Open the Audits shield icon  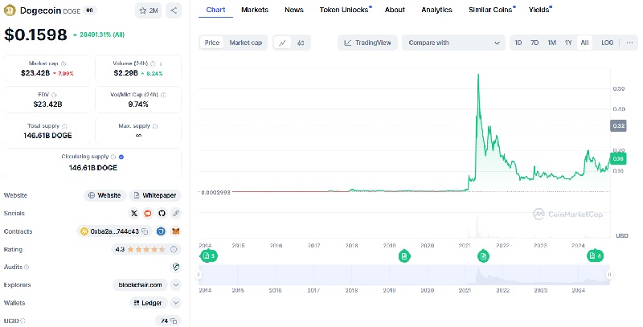coord(176,268)
